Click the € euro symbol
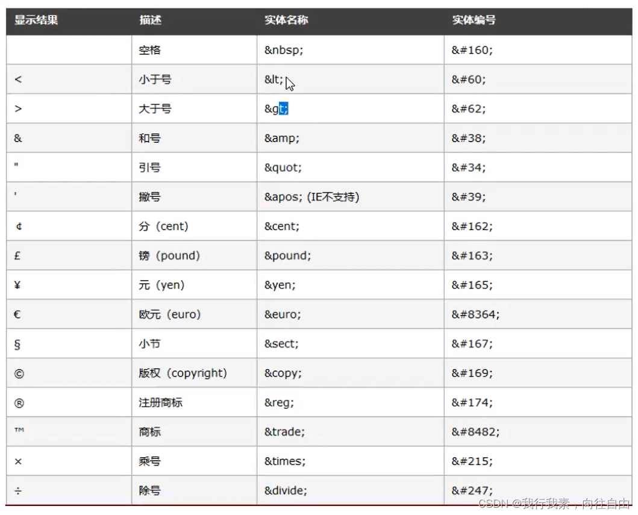This screenshot has height=515, width=638. click(17, 314)
